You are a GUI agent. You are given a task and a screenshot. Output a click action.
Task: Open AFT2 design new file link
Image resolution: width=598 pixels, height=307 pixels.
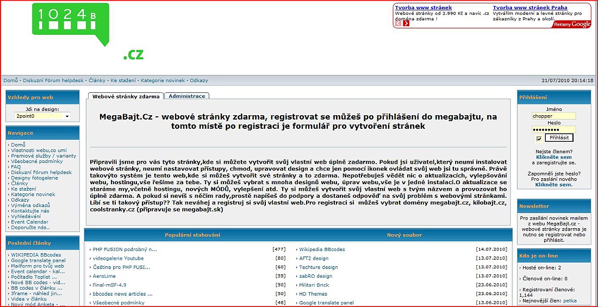pos(314,258)
